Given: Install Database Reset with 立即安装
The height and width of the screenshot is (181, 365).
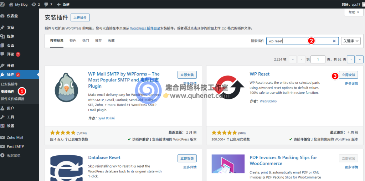Looking at the screenshot, I should click(187, 159).
